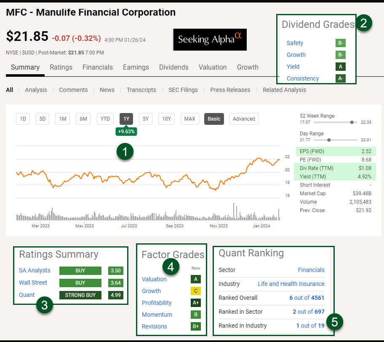Click the yellow Growth C grade badge

[x=195, y=291]
